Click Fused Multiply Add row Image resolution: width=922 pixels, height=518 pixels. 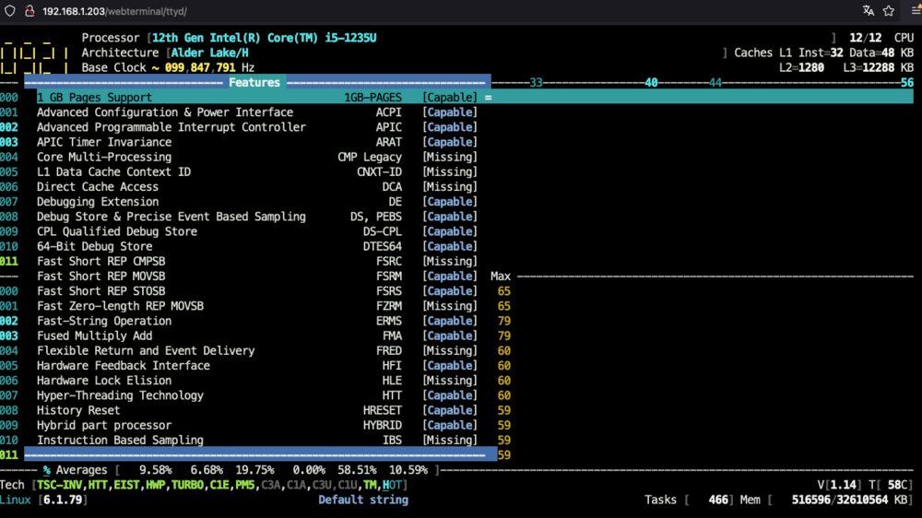click(257, 336)
